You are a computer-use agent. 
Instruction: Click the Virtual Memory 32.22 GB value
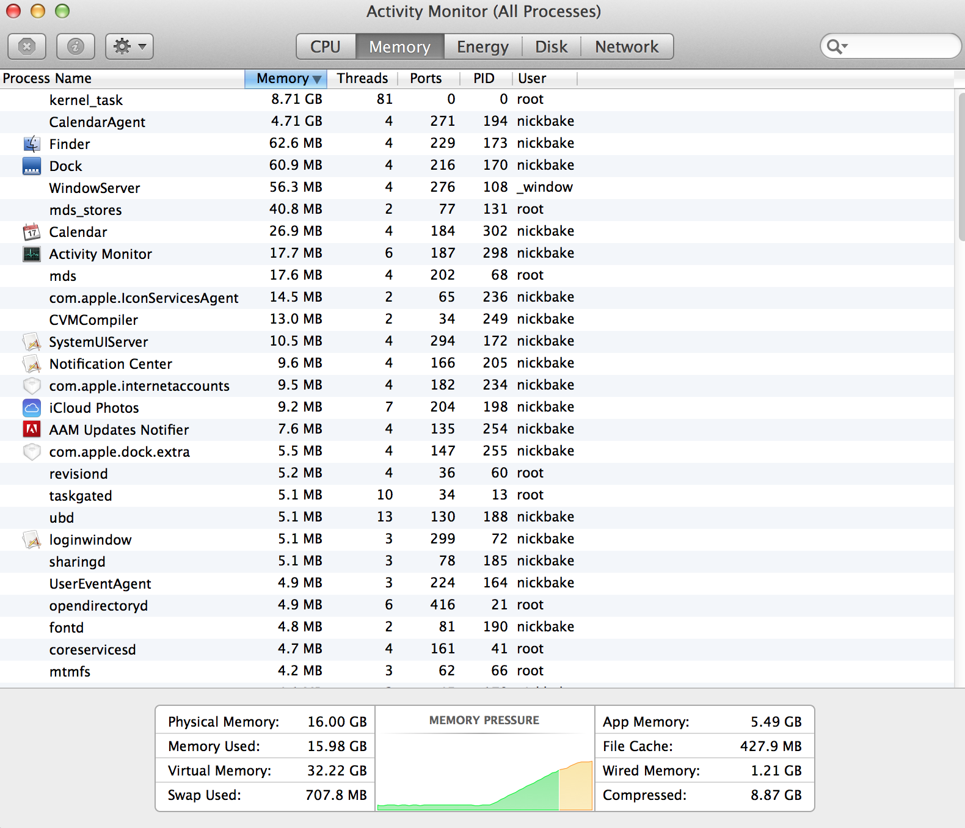[x=337, y=771]
